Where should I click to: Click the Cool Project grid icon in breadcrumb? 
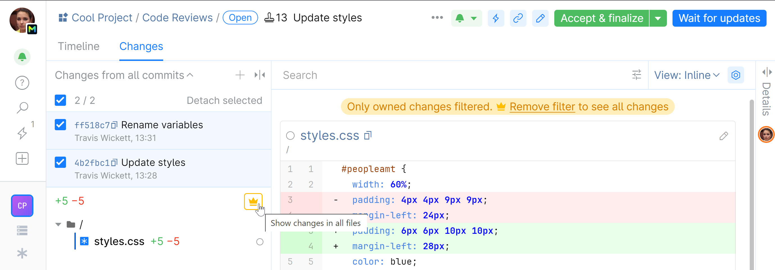tap(63, 18)
